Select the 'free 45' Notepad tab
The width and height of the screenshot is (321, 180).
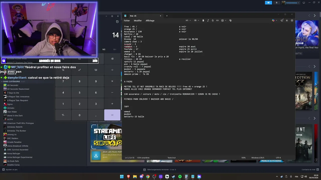[143, 16]
